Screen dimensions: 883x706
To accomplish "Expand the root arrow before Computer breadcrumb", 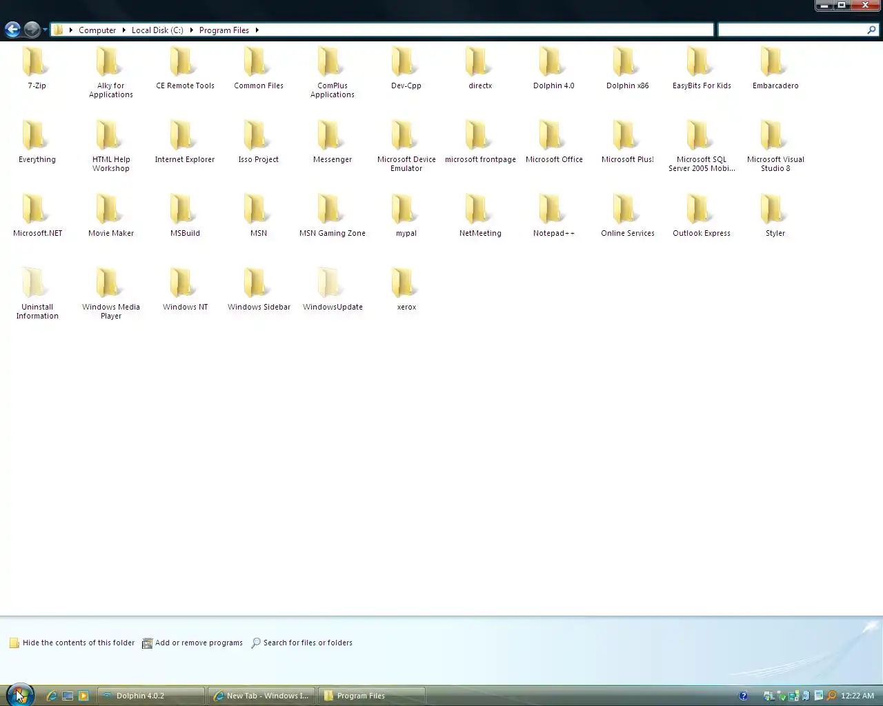I will 70,30.
